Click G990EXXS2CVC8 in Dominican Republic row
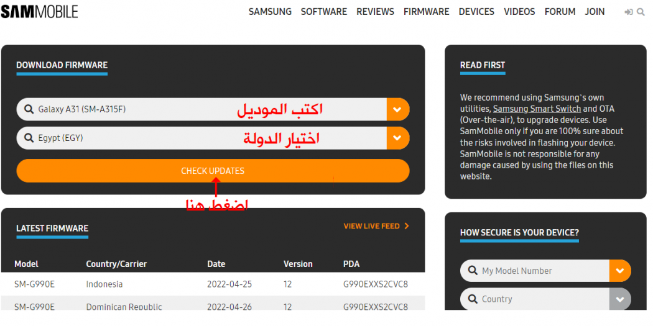Screen dimensions: 653x326 (x=376, y=307)
